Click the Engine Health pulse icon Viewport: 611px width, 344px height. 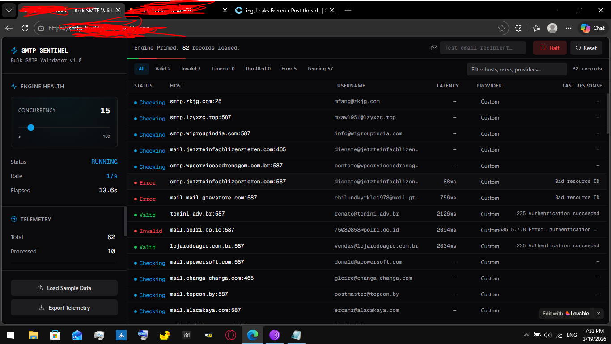point(14,86)
